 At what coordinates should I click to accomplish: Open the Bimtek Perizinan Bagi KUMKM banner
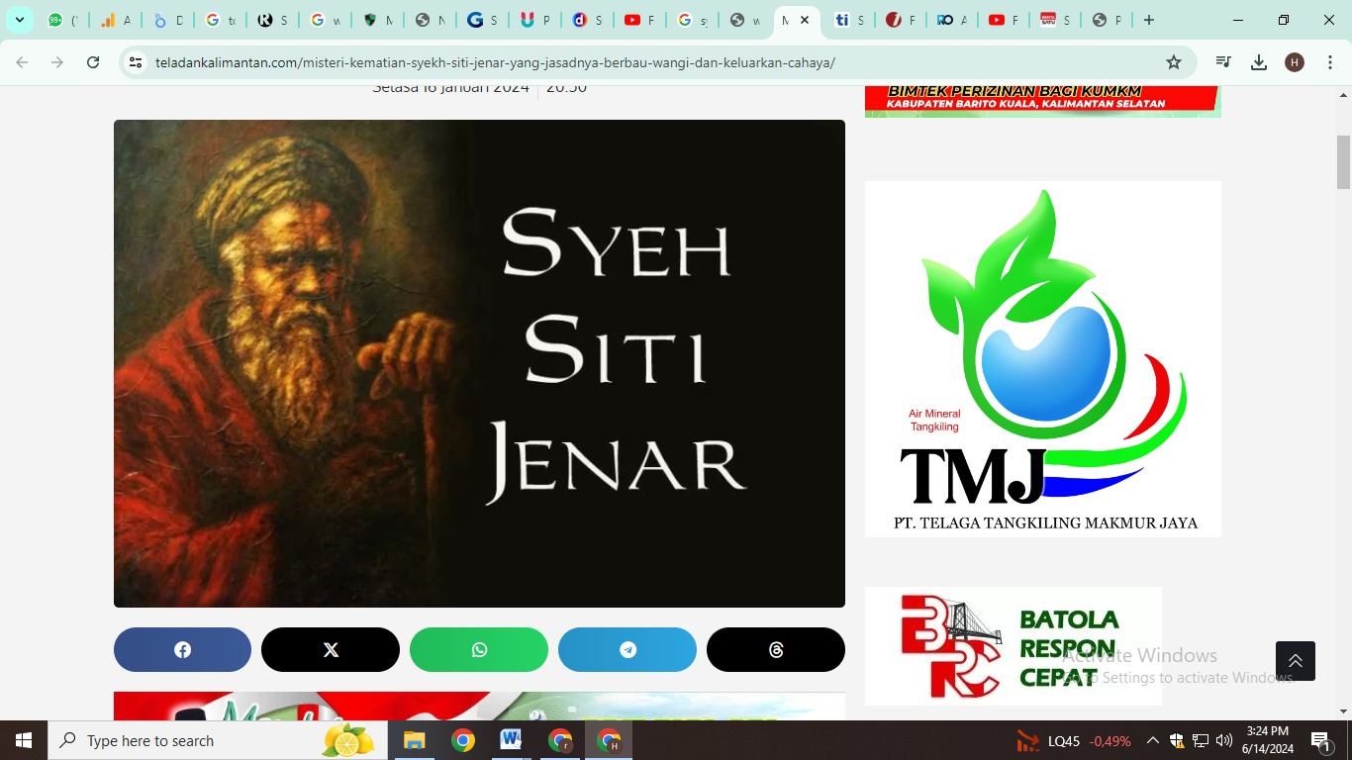click(1043, 101)
